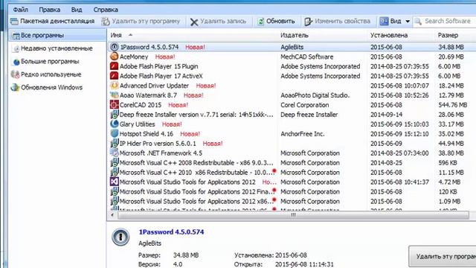Image resolution: width=476 pixels, height=268 pixels.
Task: Click the 1Password 4.5.0.574 title link
Action: pos(171,232)
